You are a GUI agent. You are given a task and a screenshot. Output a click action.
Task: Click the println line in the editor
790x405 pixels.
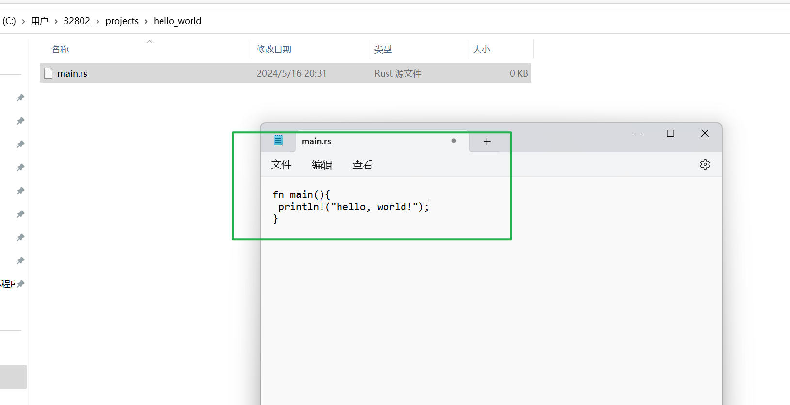353,207
